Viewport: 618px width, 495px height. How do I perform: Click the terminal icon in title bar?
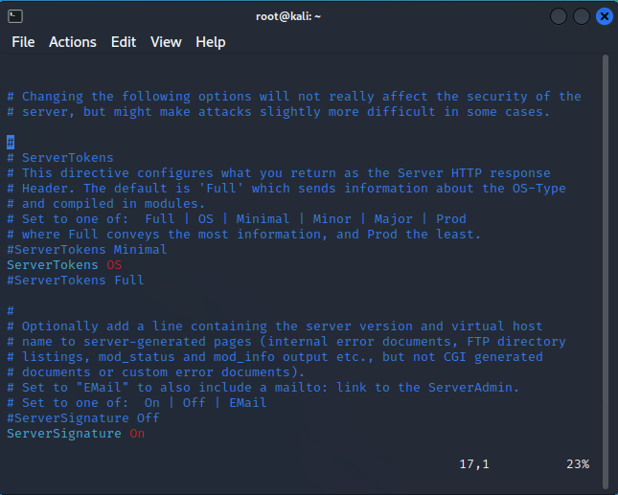coord(15,16)
